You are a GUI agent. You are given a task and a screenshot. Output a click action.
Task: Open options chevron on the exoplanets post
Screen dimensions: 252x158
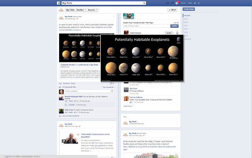coord(114,17)
